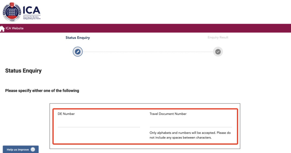Select the Enquiry Result step label

tap(218, 37)
